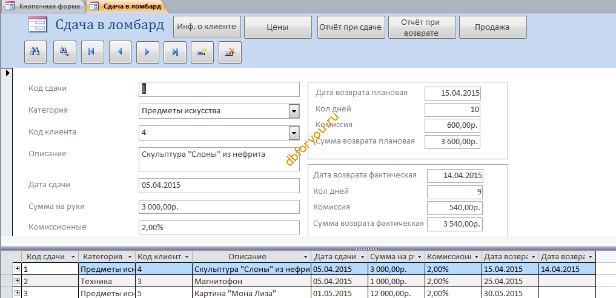Select the Техника cell in the table
The height and width of the screenshot is (298, 616).
coord(107,281)
